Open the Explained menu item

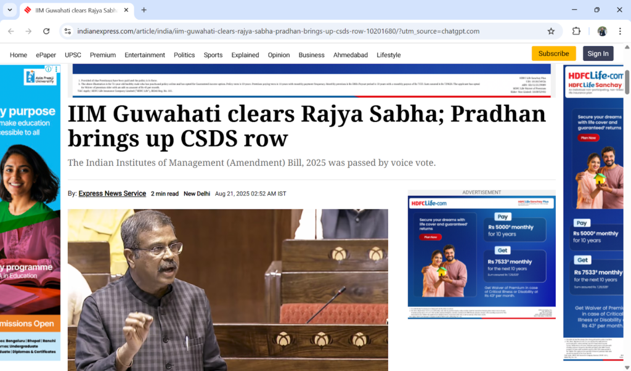point(245,55)
